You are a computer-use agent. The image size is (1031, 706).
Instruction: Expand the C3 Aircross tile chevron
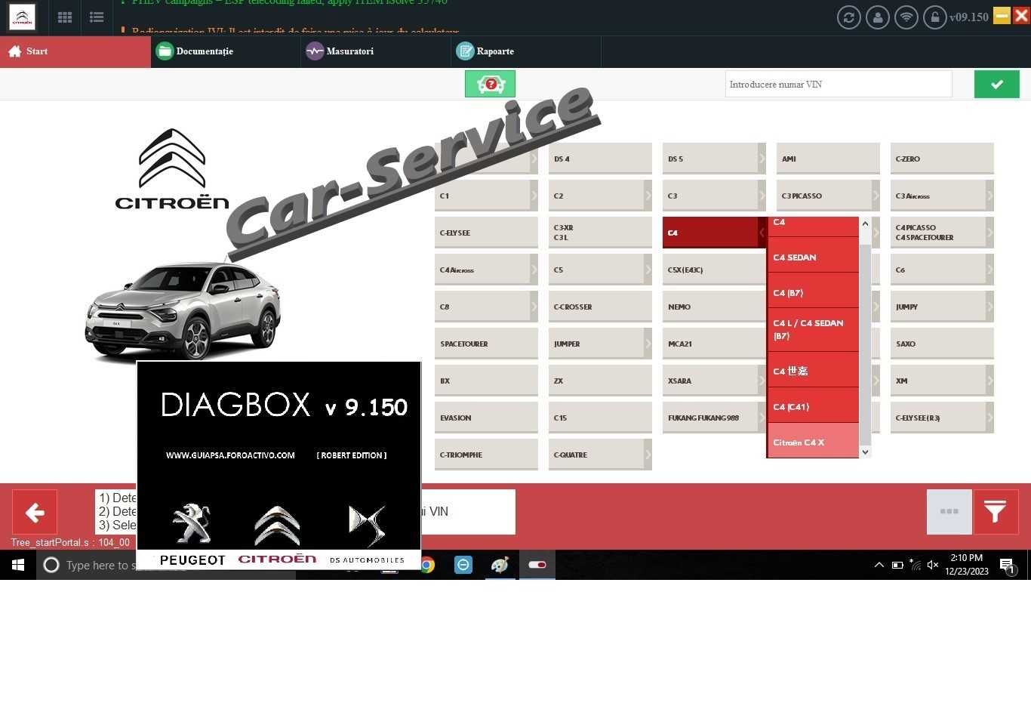[x=989, y=196]
